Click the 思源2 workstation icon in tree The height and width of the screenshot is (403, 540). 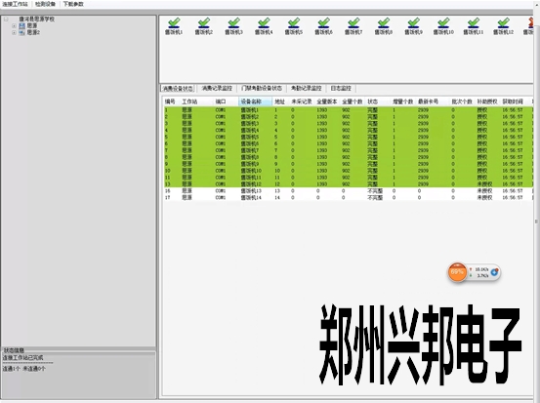[22, 33]
